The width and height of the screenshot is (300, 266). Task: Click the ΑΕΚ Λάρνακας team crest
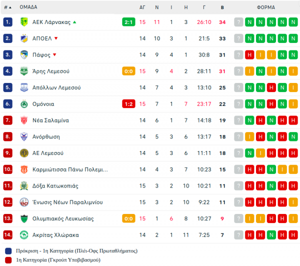point(24,22)
